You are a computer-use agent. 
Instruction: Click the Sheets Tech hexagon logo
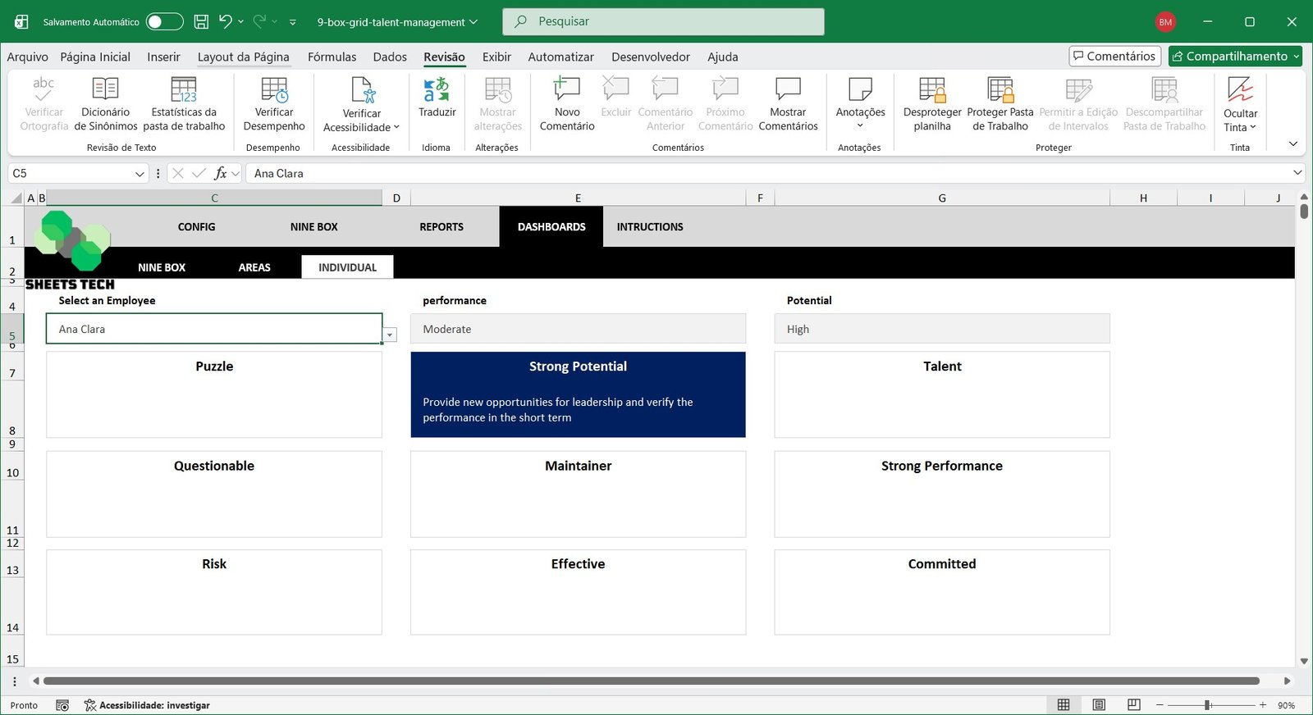click(x=72, y=240)
